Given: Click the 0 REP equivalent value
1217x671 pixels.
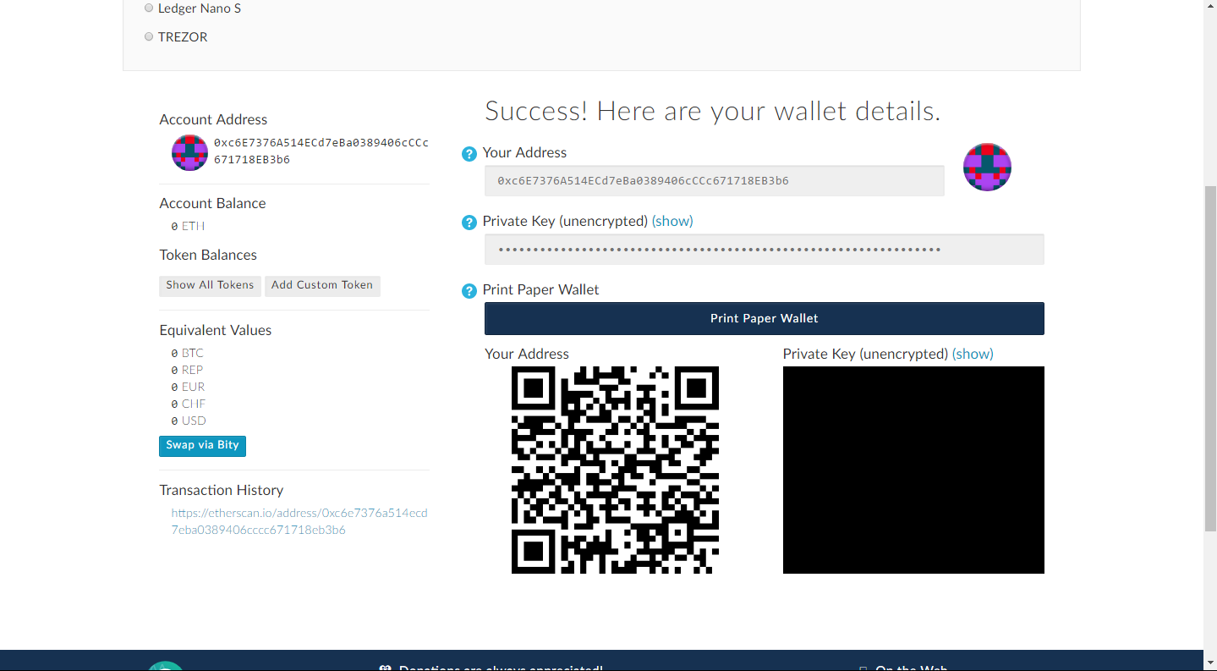Looking at the screenshot, I should point(187,370).
